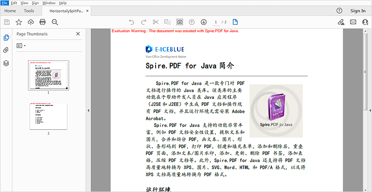This screenshot has width=372, height=192.
Task: Select page 1 thumbnail
Action: 48,75
